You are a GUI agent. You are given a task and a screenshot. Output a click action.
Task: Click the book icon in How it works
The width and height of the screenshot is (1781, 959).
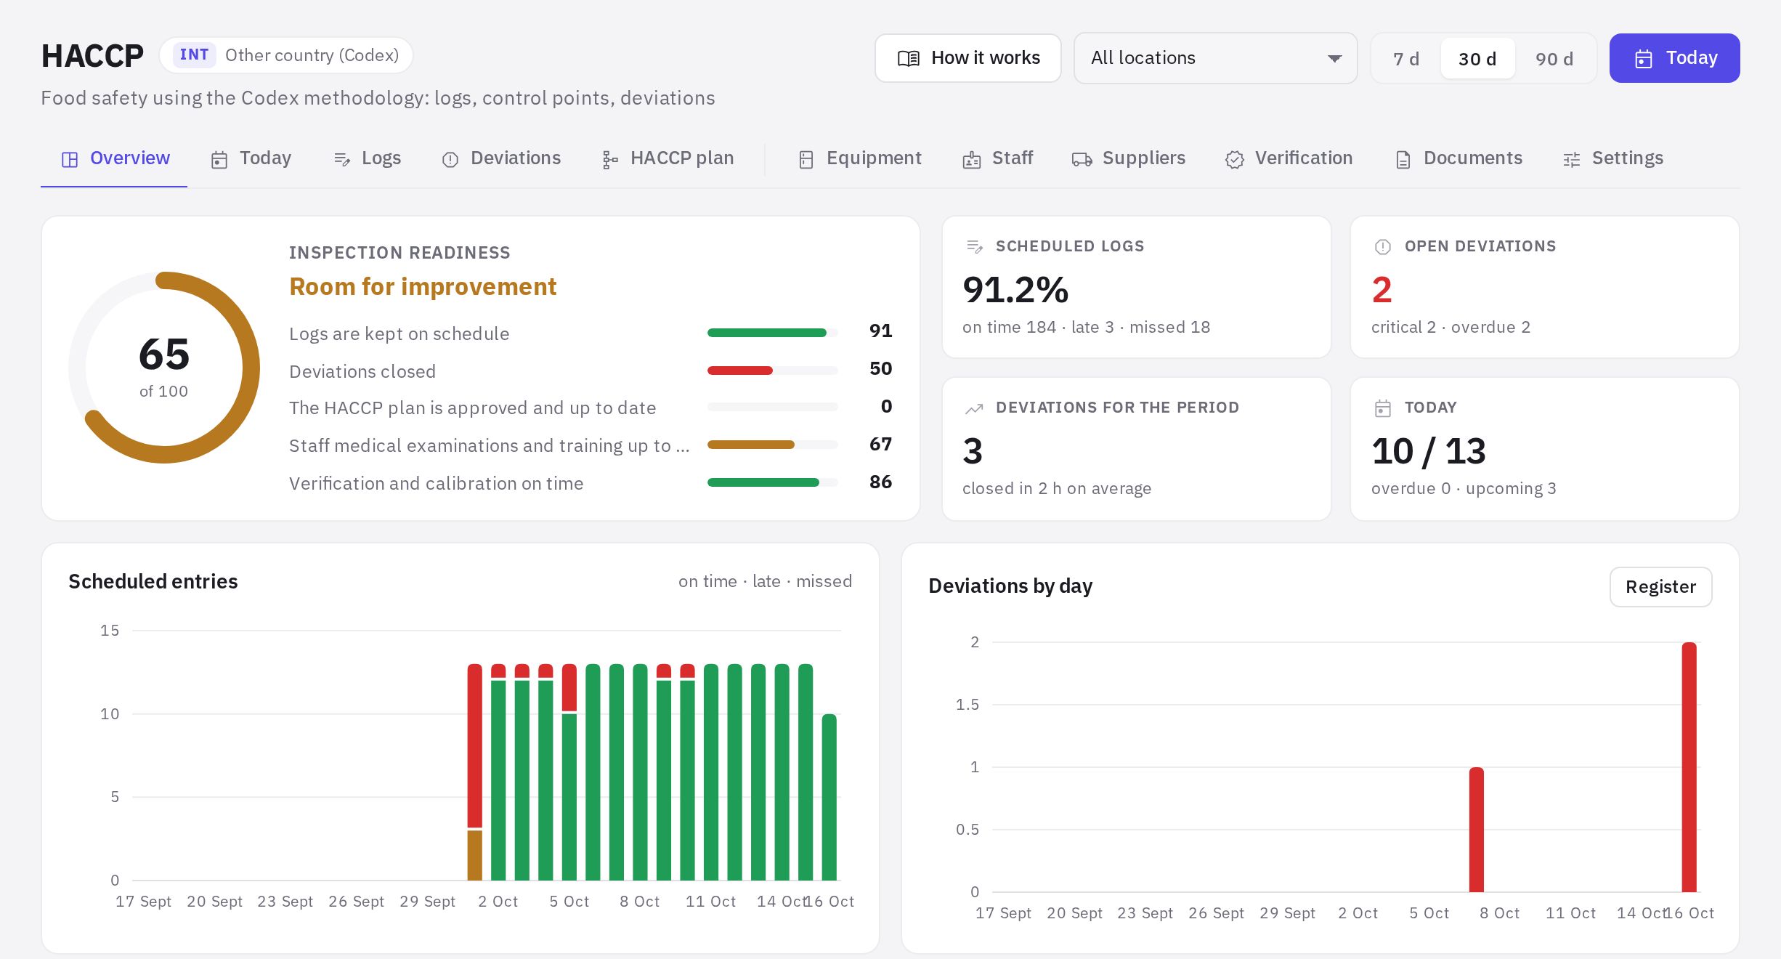909,58
